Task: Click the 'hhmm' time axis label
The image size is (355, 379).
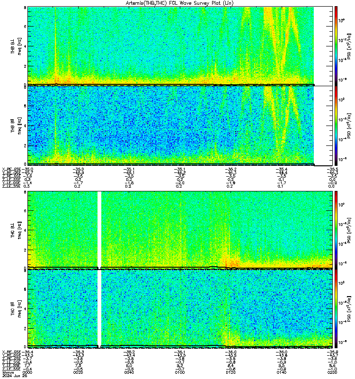Action: [x=8, y=372]
